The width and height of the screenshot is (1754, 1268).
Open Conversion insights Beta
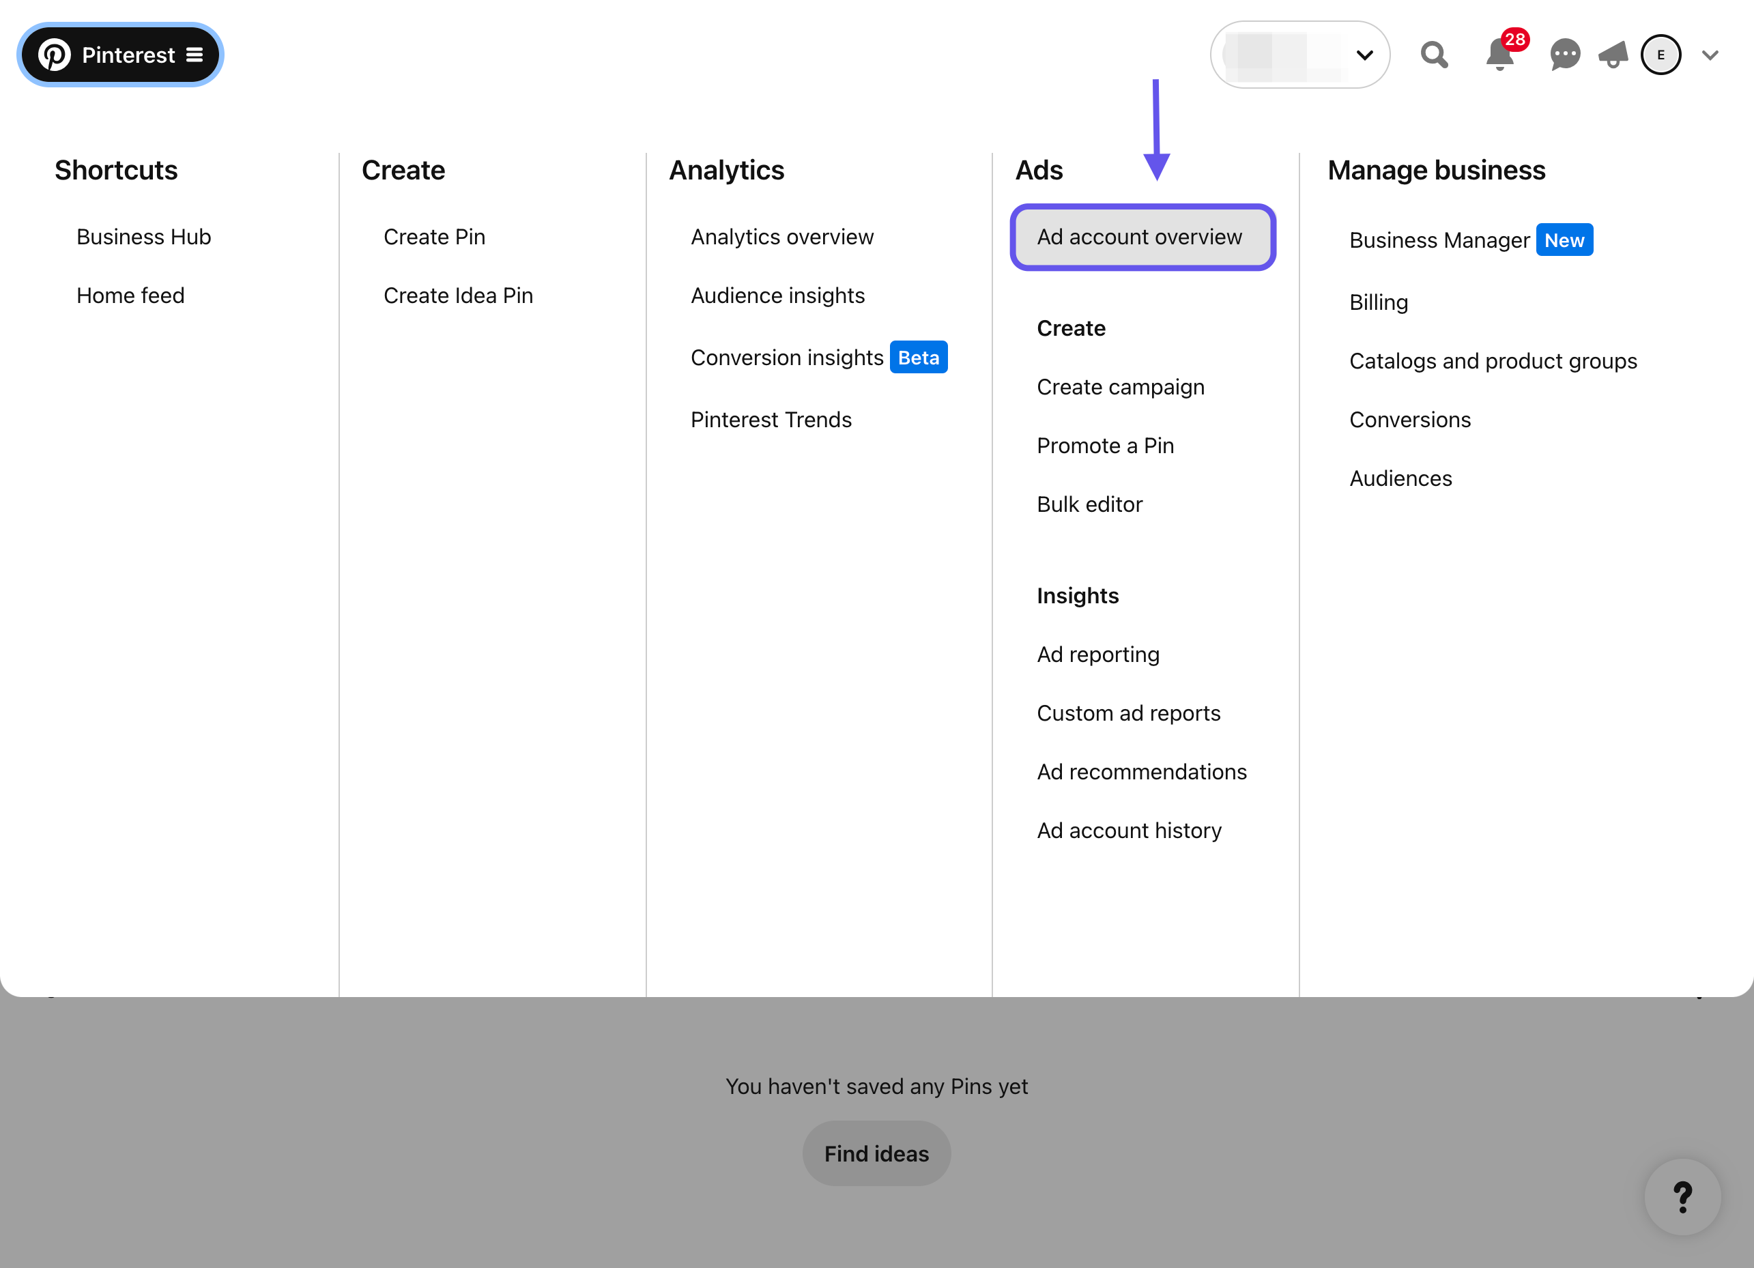click(819, 357)
